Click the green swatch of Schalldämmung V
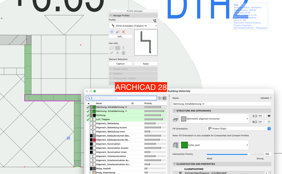This screenshot has height=174, width=282. point(94,111)
